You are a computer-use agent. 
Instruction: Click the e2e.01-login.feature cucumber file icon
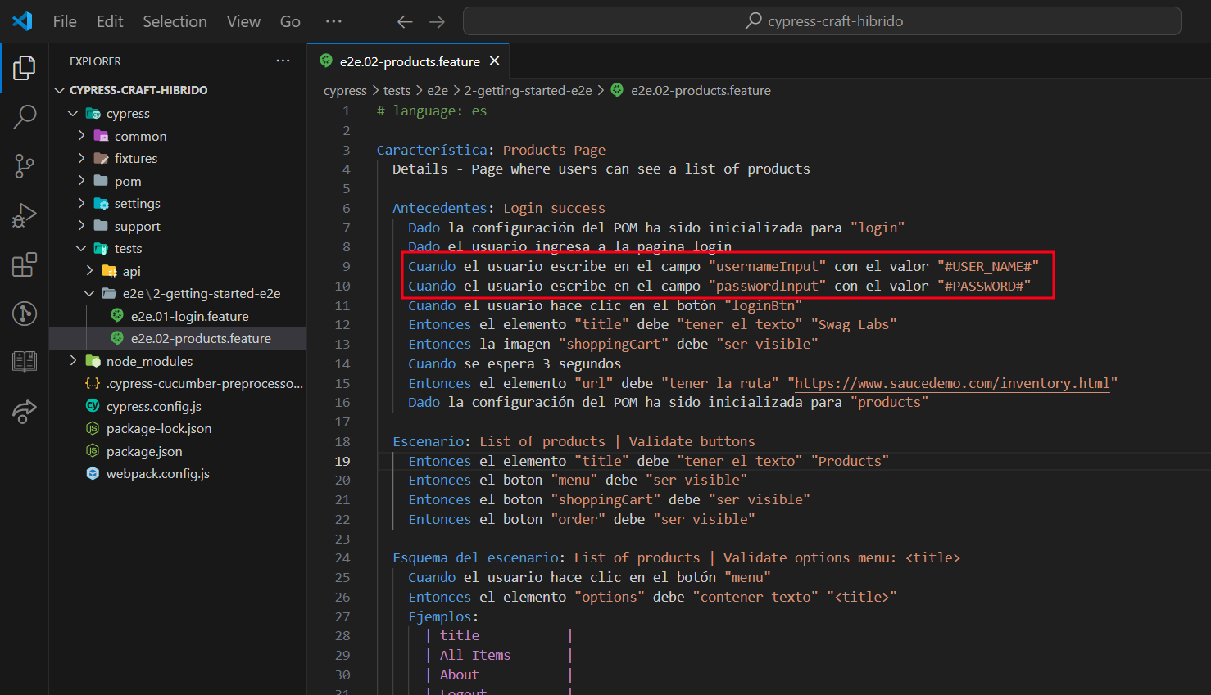(x=117, y=316)
